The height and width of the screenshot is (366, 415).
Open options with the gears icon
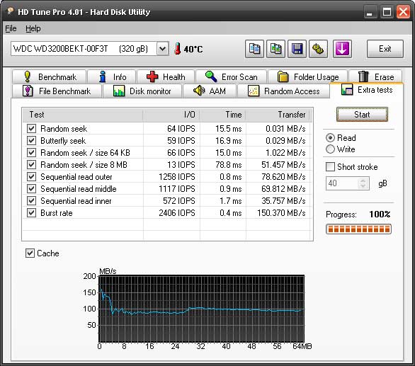[x=318, y=49]
